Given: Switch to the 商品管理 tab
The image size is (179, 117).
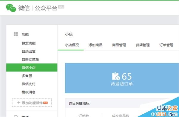Looking at the screenshot, I should (x=119, y=45).
